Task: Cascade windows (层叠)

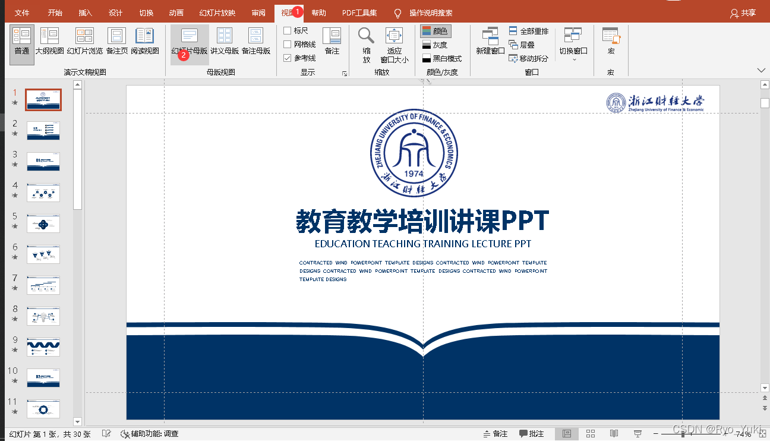Action: pos(522,45)
